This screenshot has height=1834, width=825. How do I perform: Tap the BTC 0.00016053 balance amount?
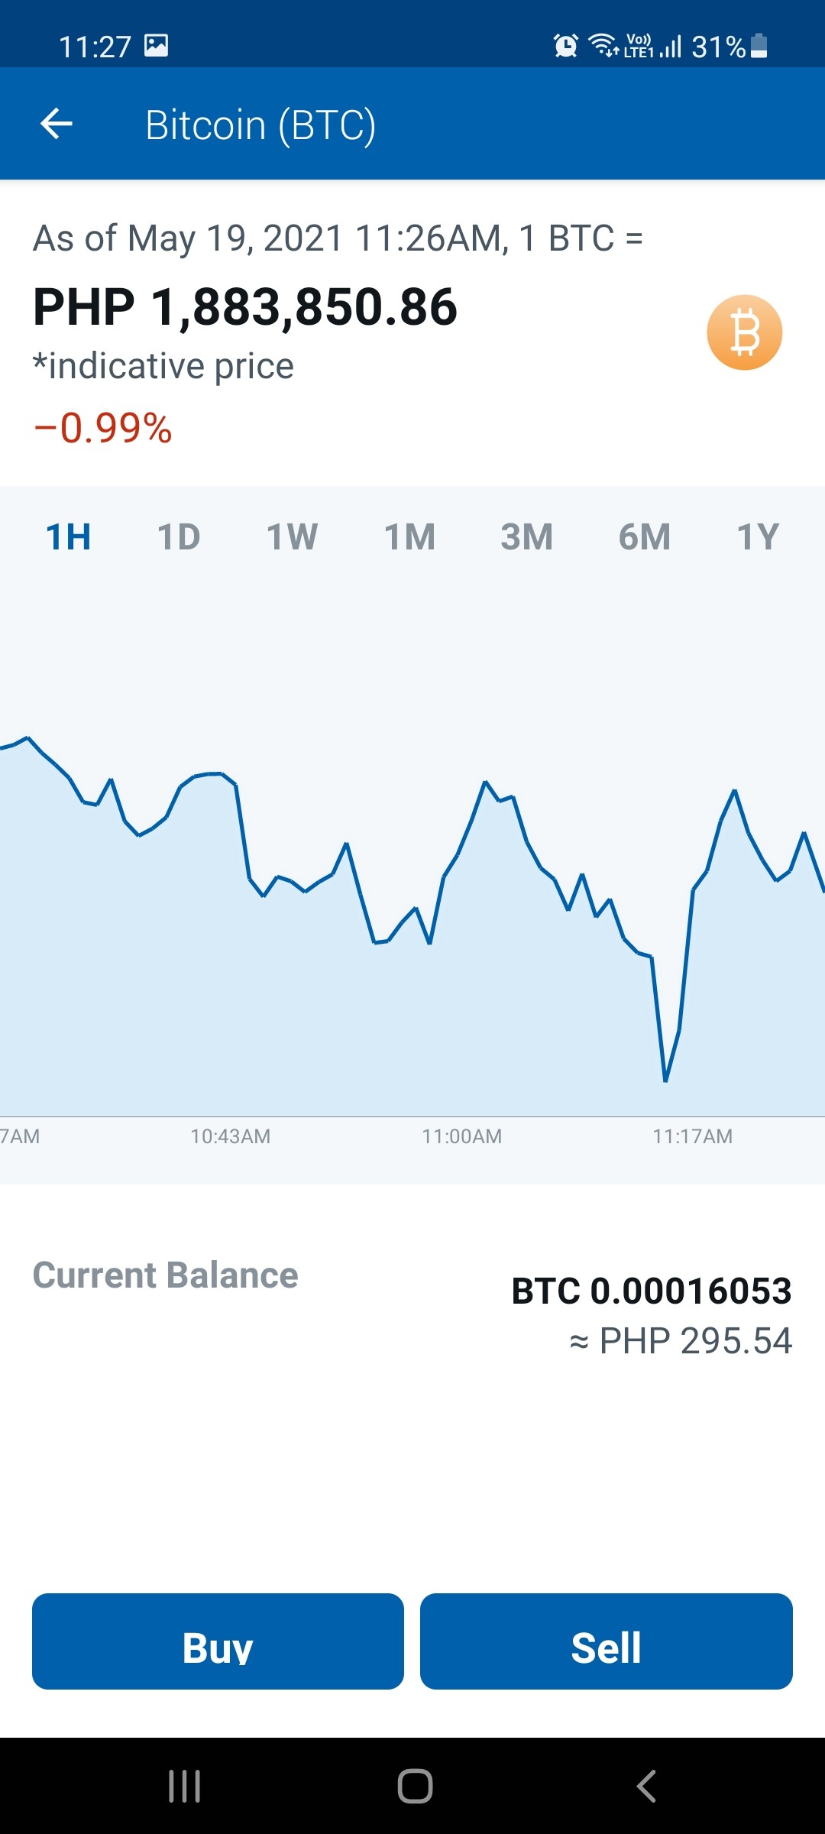pos(652,1291)
